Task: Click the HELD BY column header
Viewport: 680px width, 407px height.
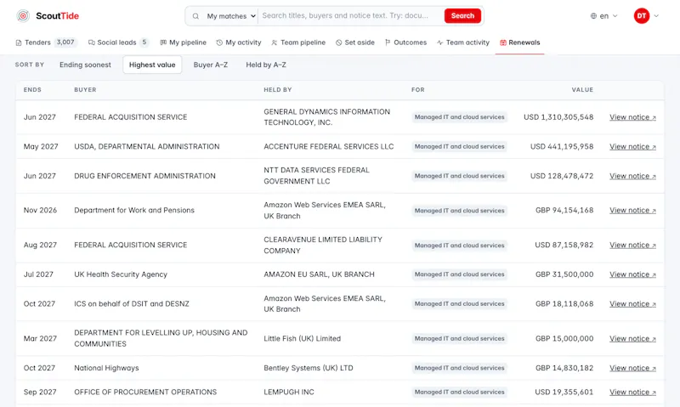Action: click(x=278, y=90)
